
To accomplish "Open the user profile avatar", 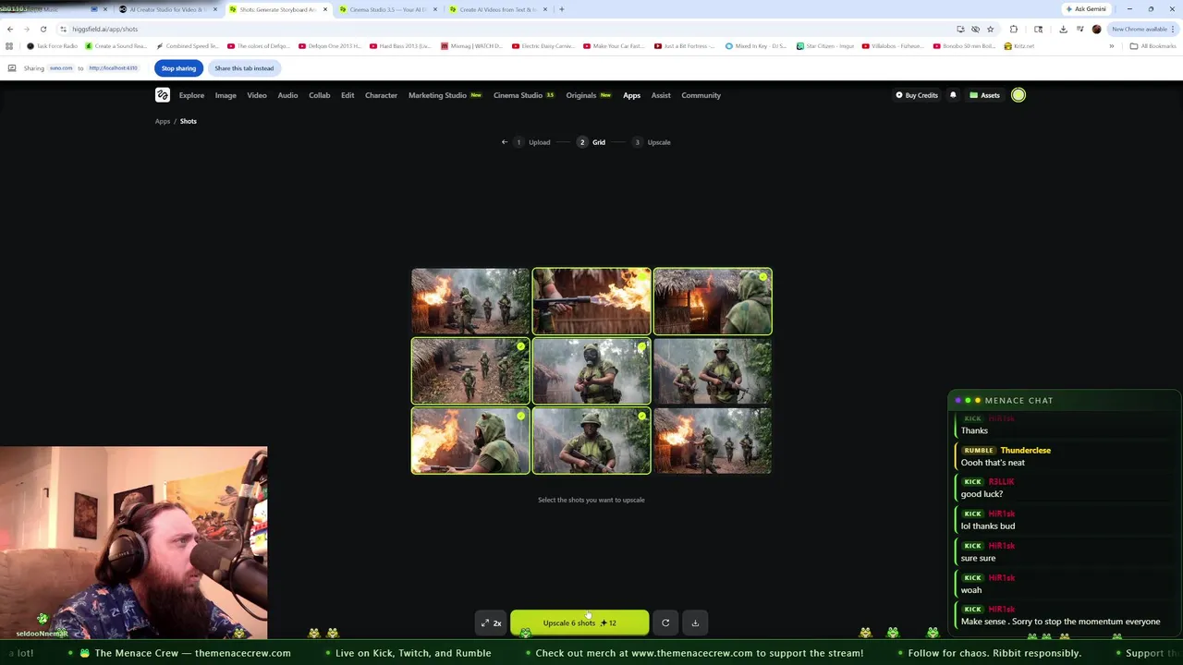I will [1018, 95].
